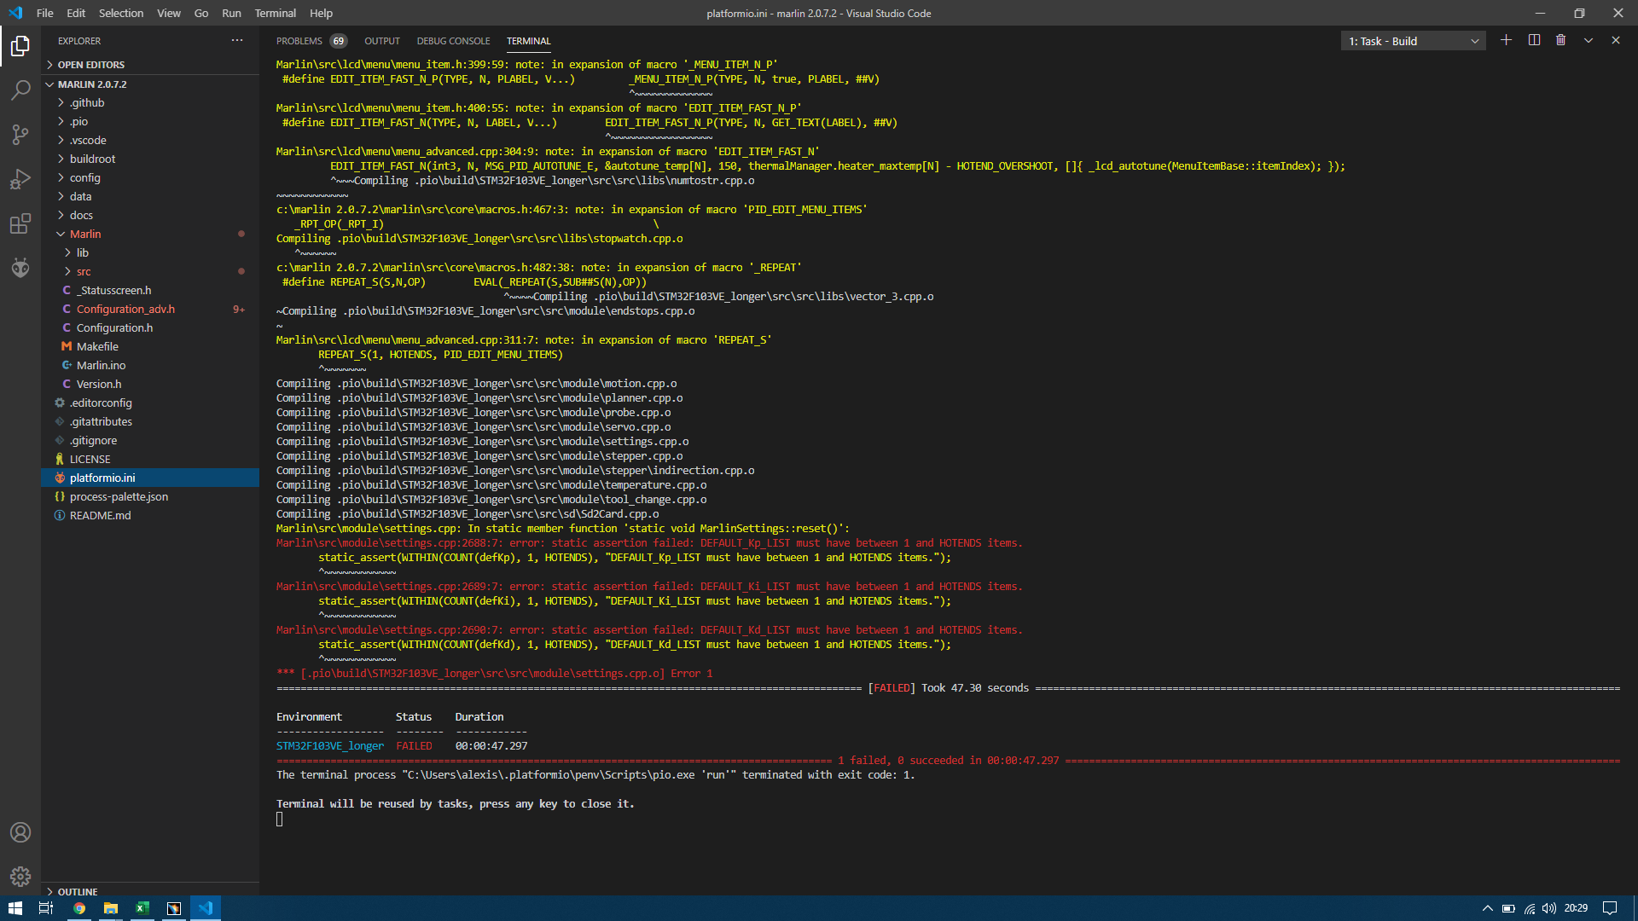Open README.md file
Screen dimensions: 1638x921
pyautogui.click(x=150, y=515)
